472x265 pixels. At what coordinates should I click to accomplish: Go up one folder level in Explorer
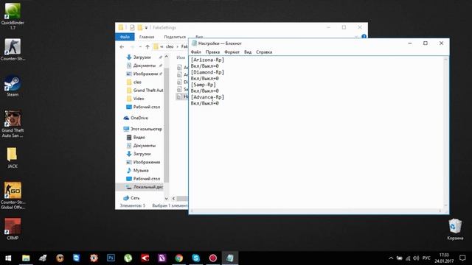click(147, 47)
